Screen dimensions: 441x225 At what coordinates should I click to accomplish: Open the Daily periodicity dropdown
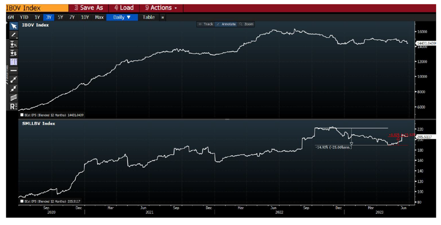(x=122, y=17)
